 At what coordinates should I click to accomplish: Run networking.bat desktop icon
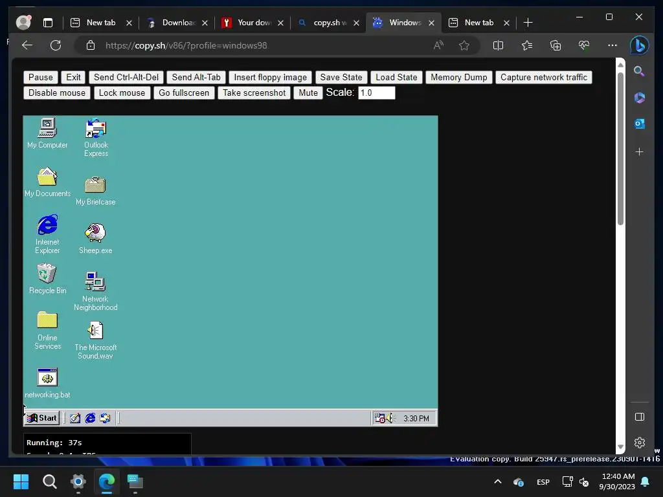click(47, 383)
